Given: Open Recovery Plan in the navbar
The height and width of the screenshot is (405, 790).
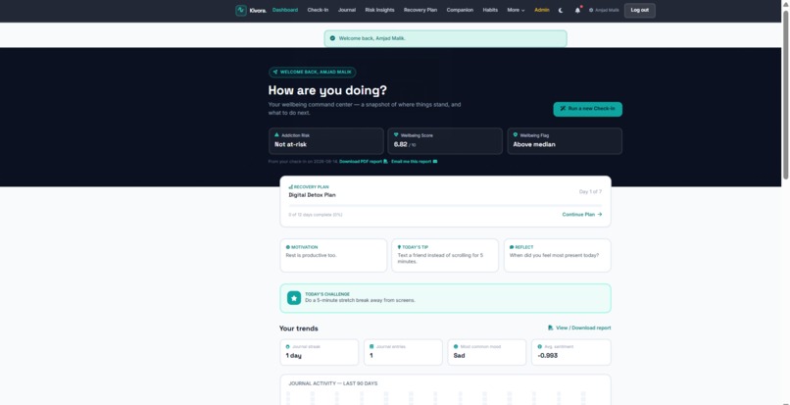Looking at the screenshot, I should [x=420, y=10].
